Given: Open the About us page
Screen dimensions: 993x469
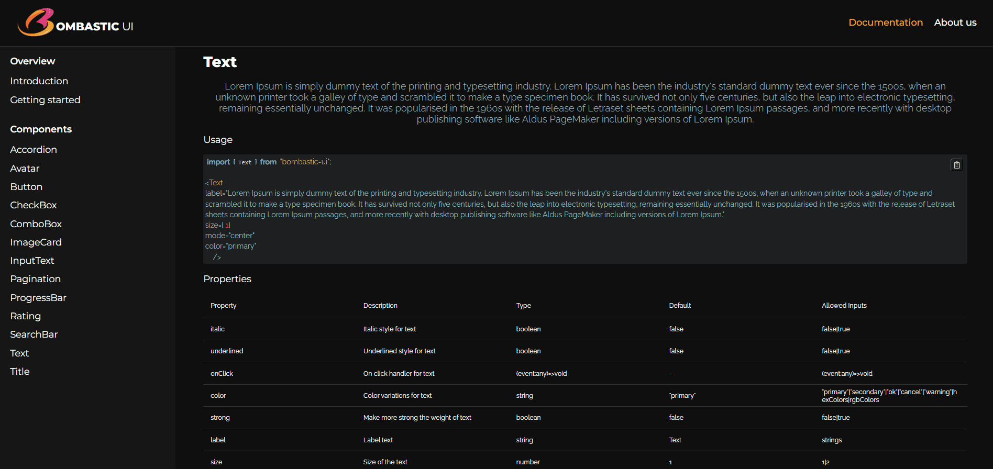Looking at the screenshot, I should [955, 23].
